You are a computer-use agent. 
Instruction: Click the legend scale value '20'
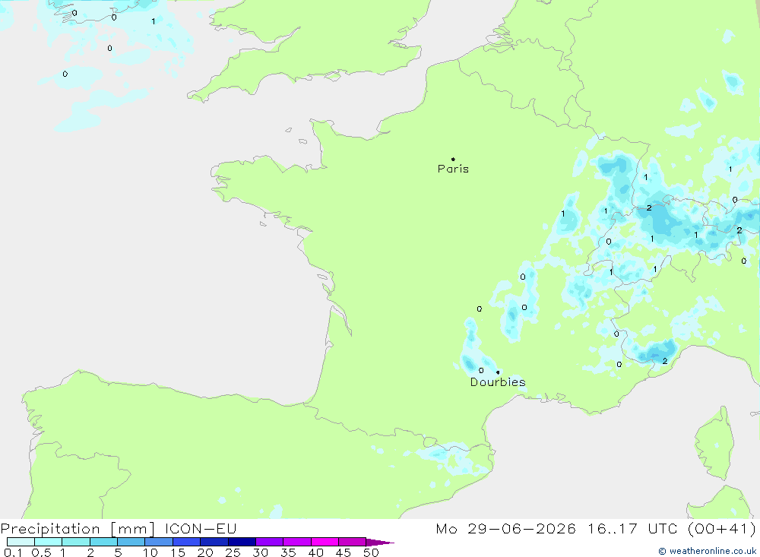(x=205, y=552)
